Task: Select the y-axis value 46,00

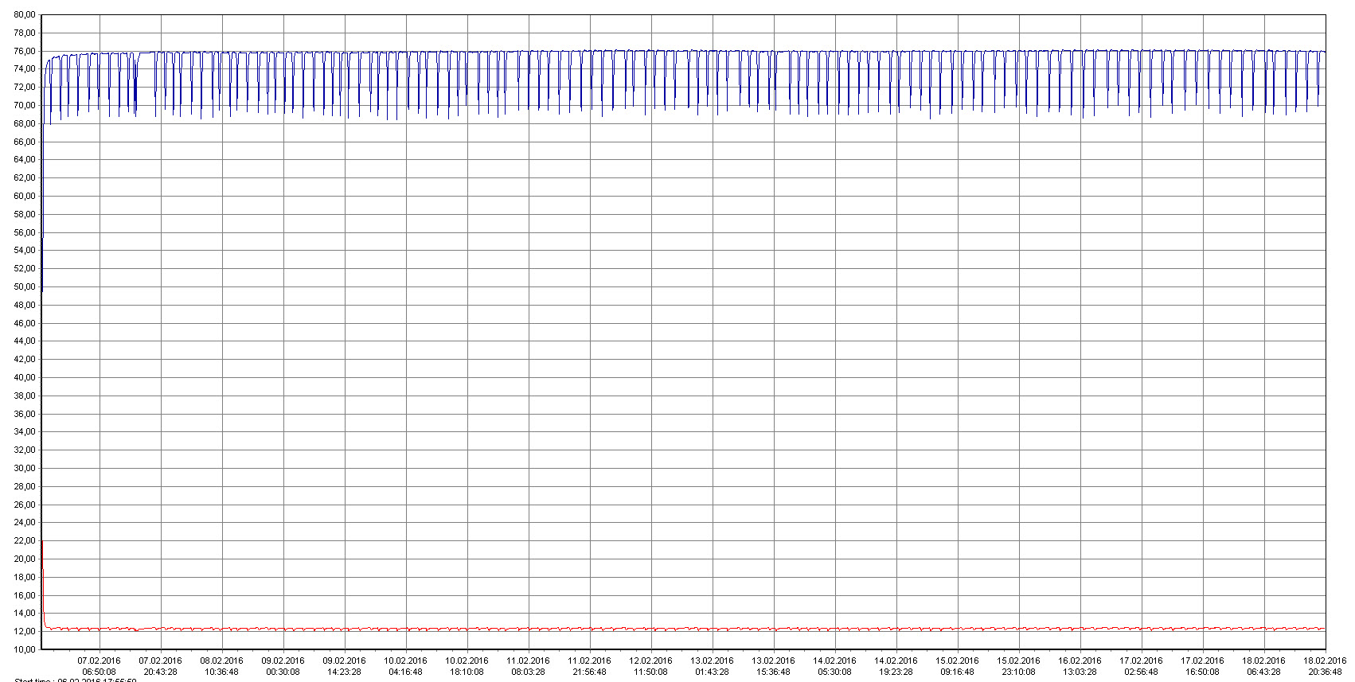Action: 25,323
